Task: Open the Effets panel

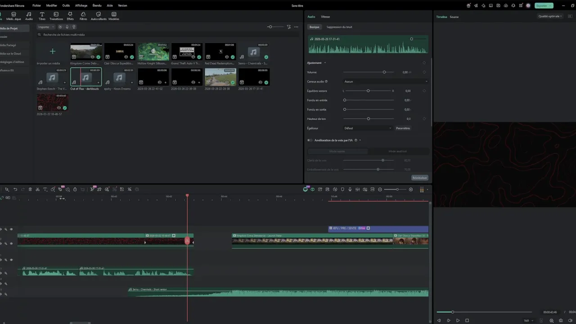Action: (70, 16)
